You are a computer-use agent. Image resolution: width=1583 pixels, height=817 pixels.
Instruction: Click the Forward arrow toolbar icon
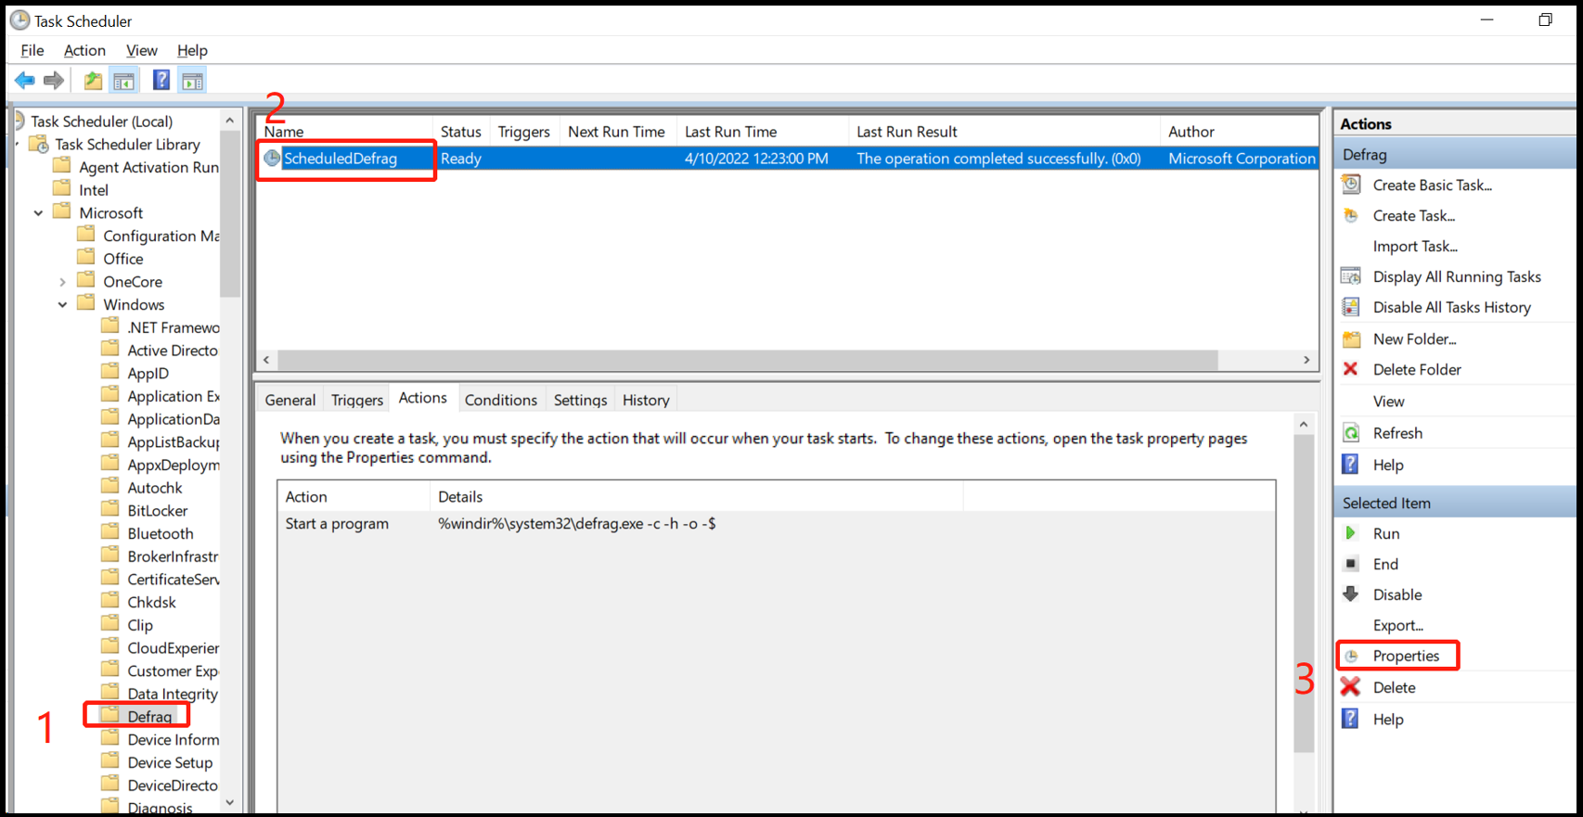(x=54, y=81)
